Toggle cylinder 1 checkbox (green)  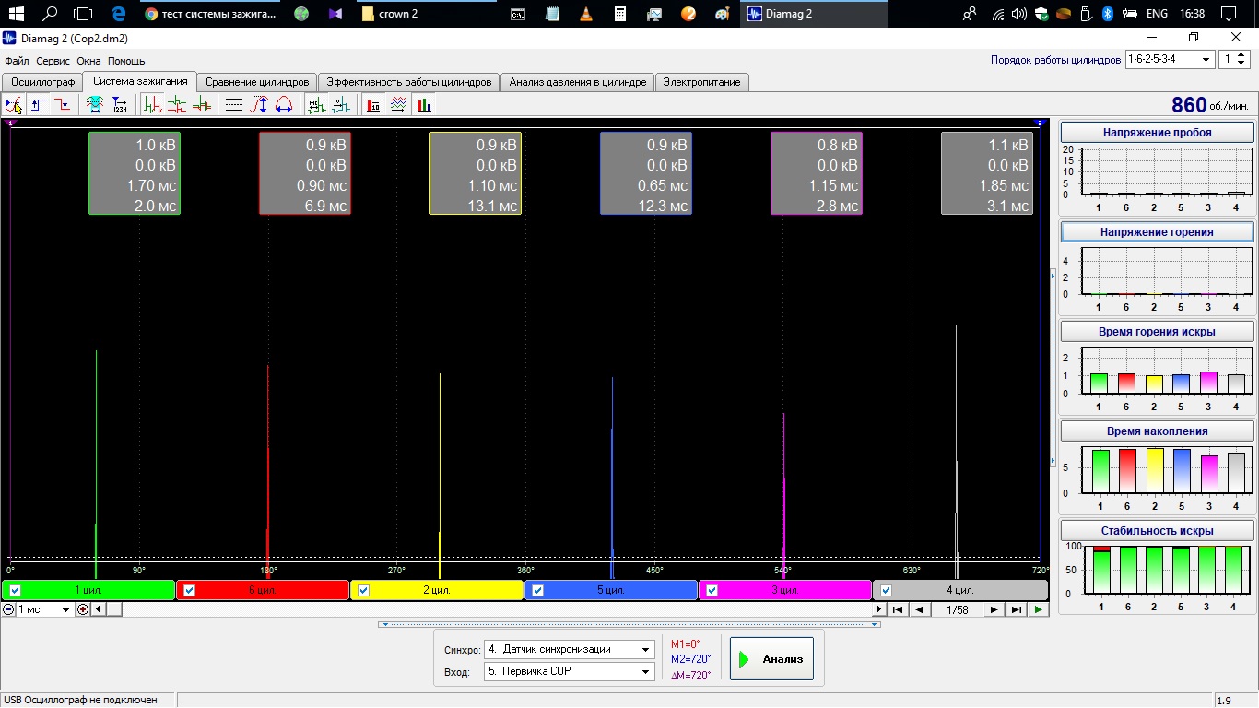click(15, 590)
